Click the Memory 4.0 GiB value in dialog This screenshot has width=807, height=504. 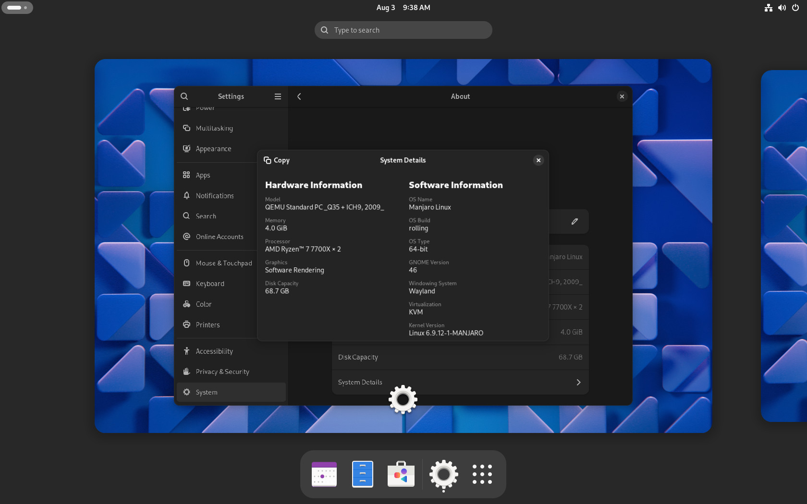click(x=276, y=228)
